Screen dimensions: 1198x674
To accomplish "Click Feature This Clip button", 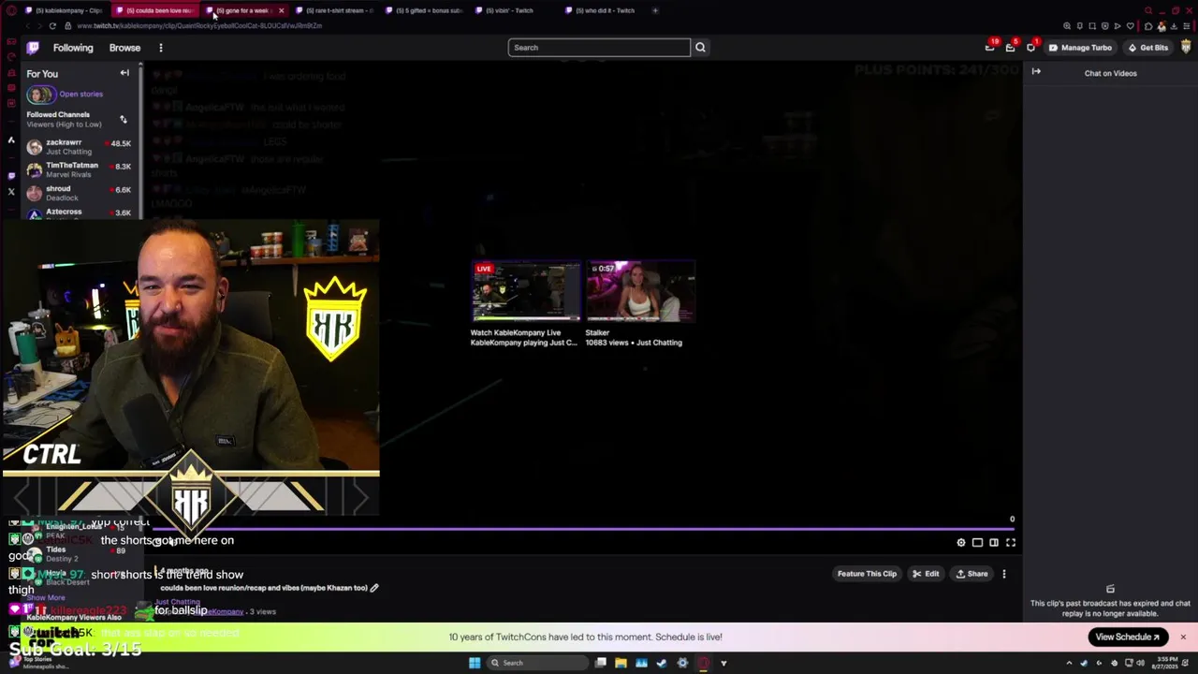I will pos(867,574).
